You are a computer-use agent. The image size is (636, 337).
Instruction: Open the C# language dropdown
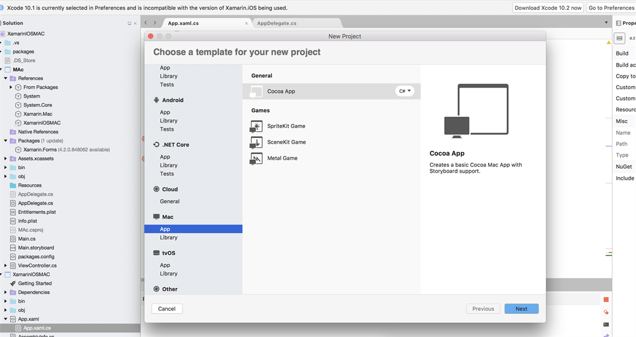[x=405, y=91]
